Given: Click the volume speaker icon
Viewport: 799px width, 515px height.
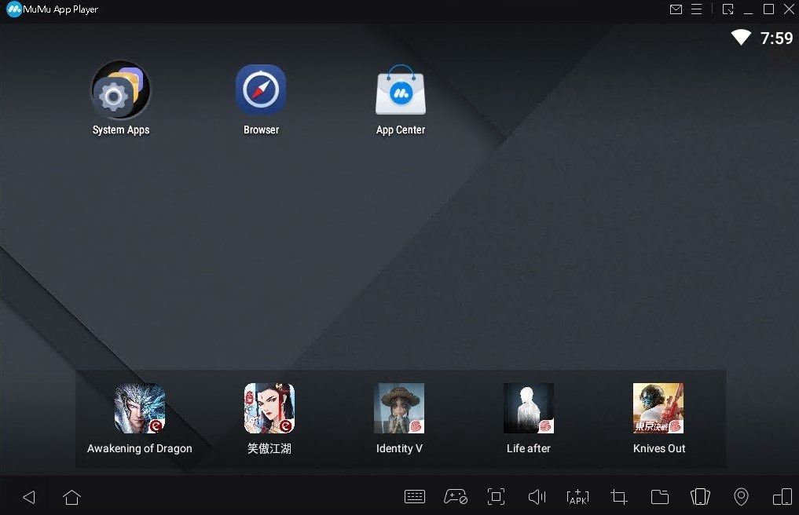Looking at the screenshot, I should (537, 497).
